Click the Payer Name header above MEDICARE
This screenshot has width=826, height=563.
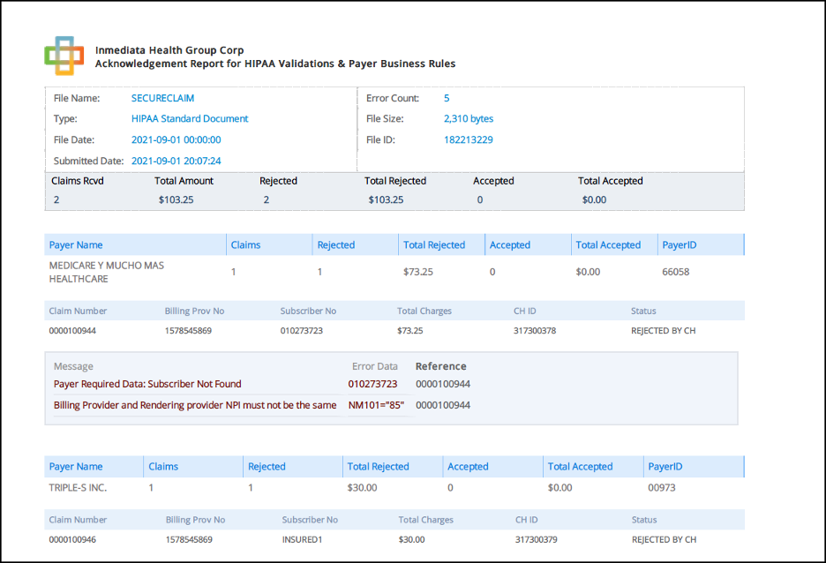pyautogui.click(x=76, y=244)
